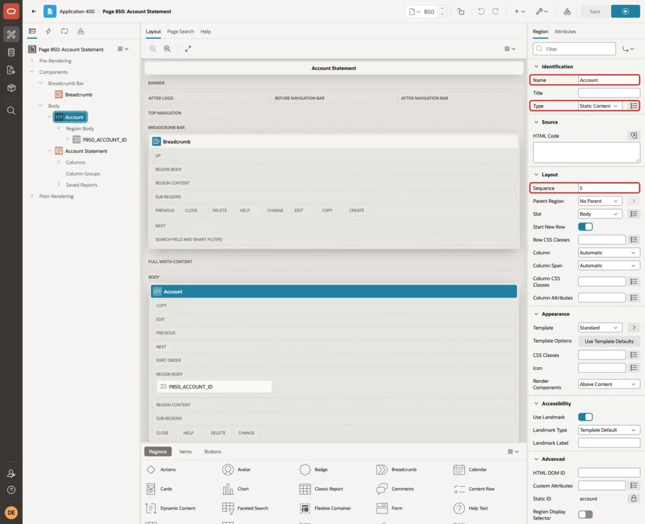Zoom out the layout canvas
The width and height of the screenshot is (645, 524).
point(153,48)
